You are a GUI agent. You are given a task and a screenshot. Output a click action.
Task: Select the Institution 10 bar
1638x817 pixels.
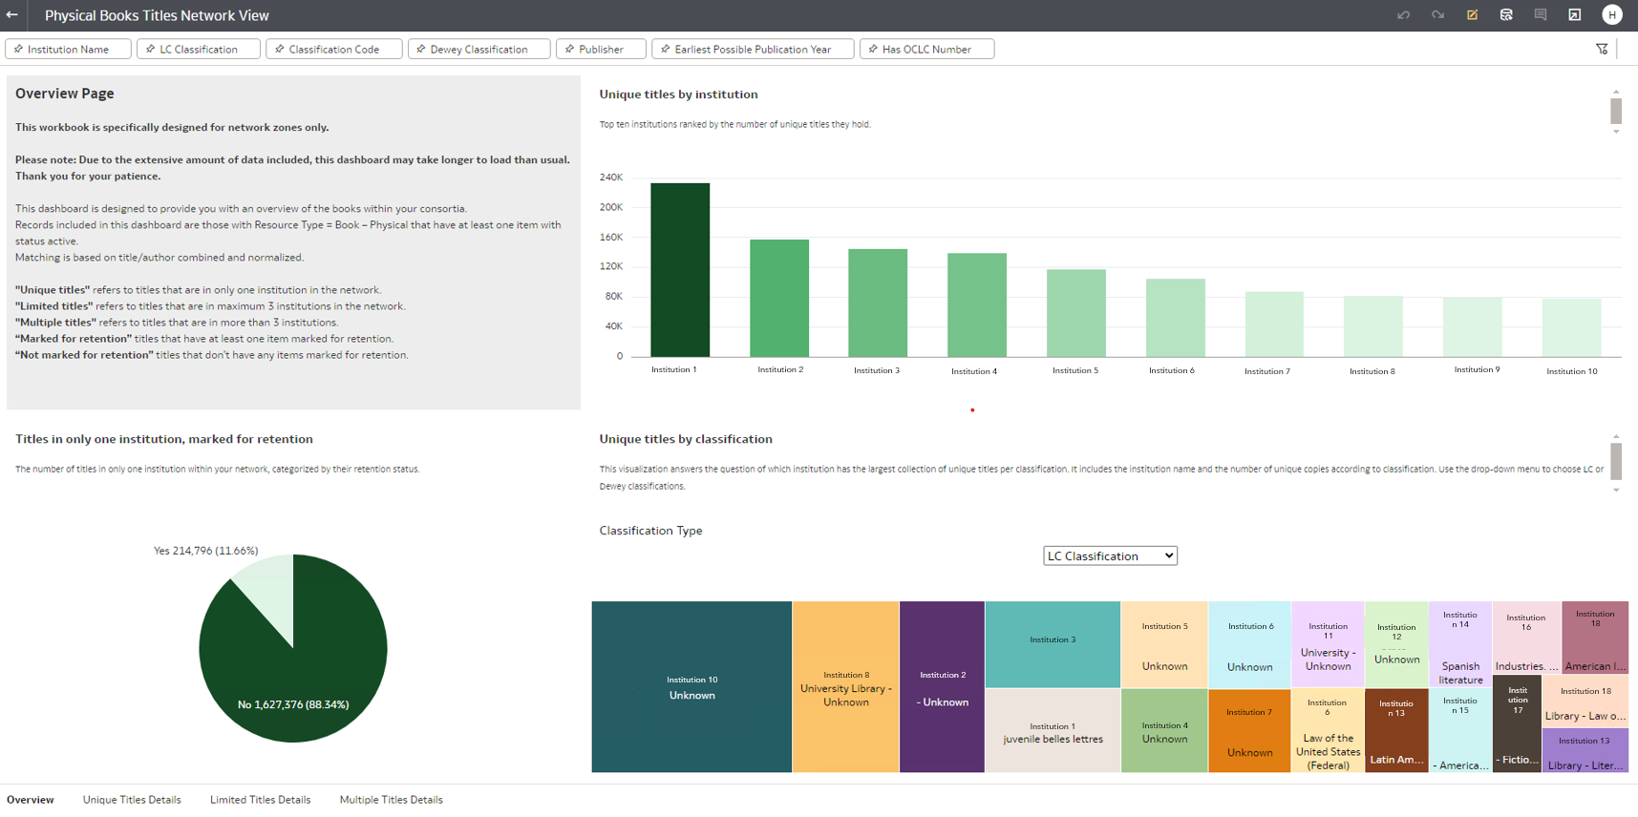tap(1572, 328)
